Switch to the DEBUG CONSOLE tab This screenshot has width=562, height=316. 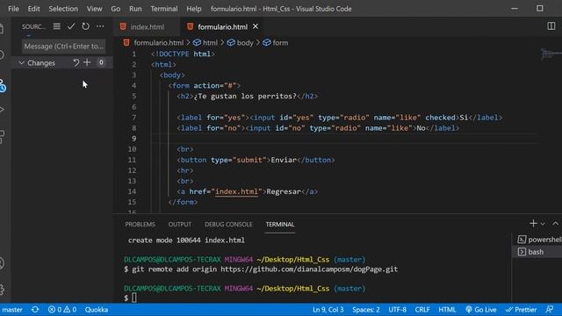(228, 225)
